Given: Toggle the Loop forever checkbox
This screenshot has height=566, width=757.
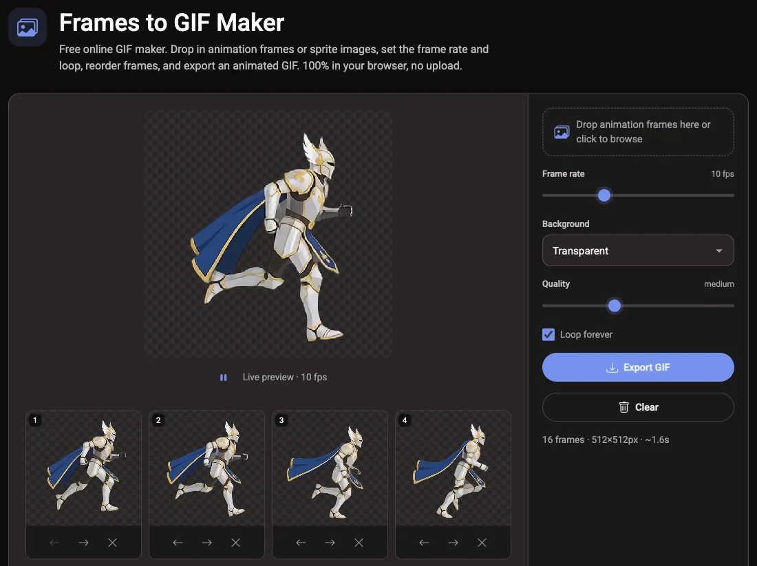Looking at the screenshot, I should pyautogui.click(x=548, y=334).
